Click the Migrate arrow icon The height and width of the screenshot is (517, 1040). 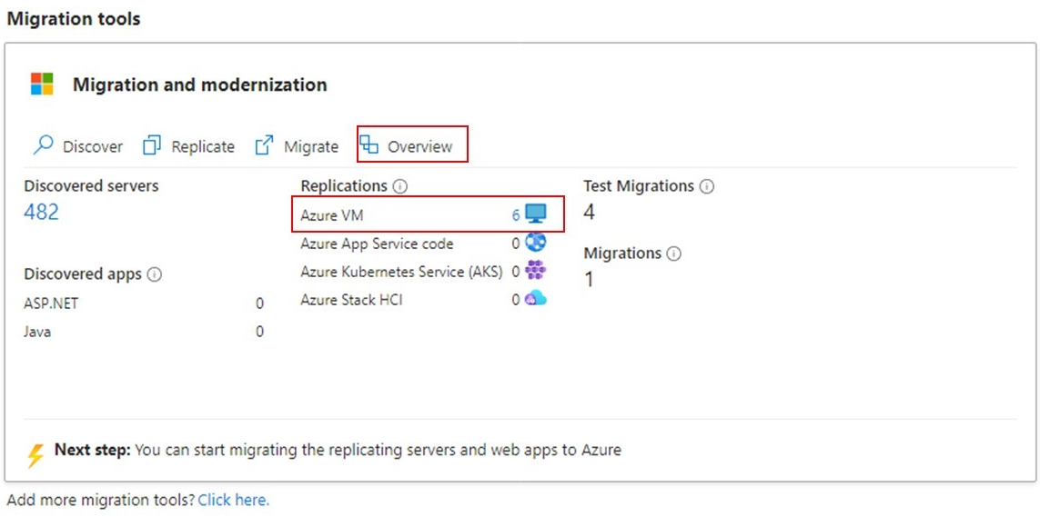[x=264, y=145]
